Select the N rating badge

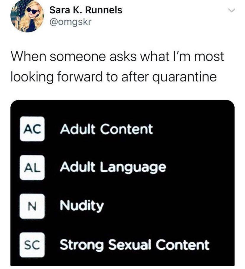coord(32,206)
